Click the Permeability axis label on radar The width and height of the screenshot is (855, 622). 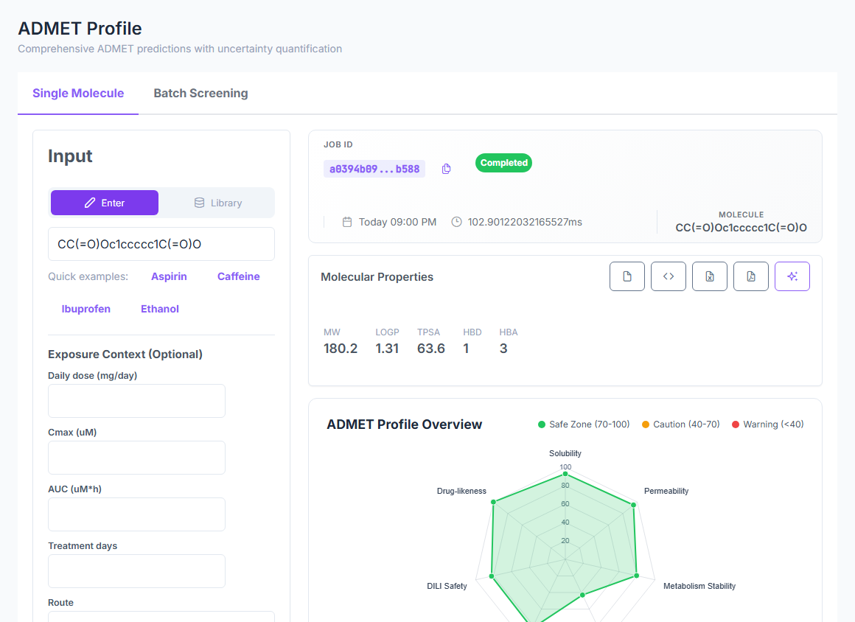[666, 491]
